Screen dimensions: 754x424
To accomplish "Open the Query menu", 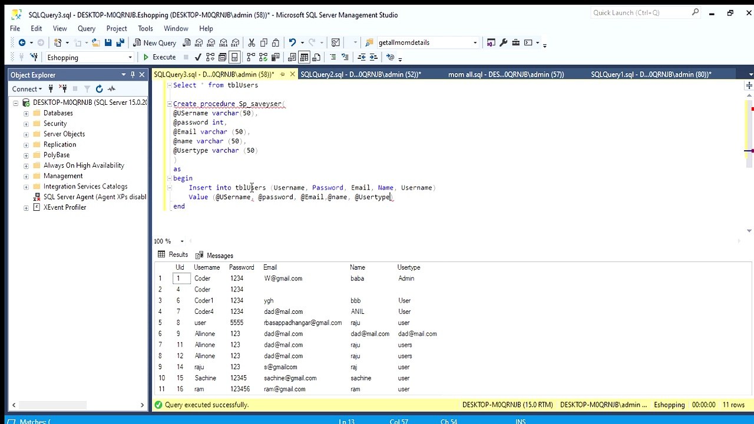I will coord(87,28).
